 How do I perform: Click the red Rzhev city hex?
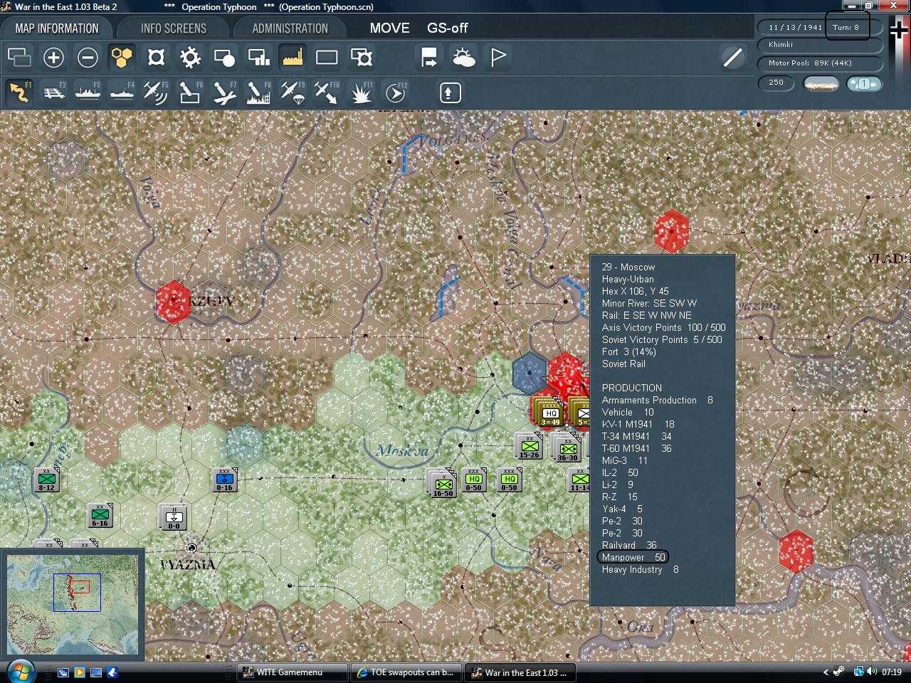173,302
